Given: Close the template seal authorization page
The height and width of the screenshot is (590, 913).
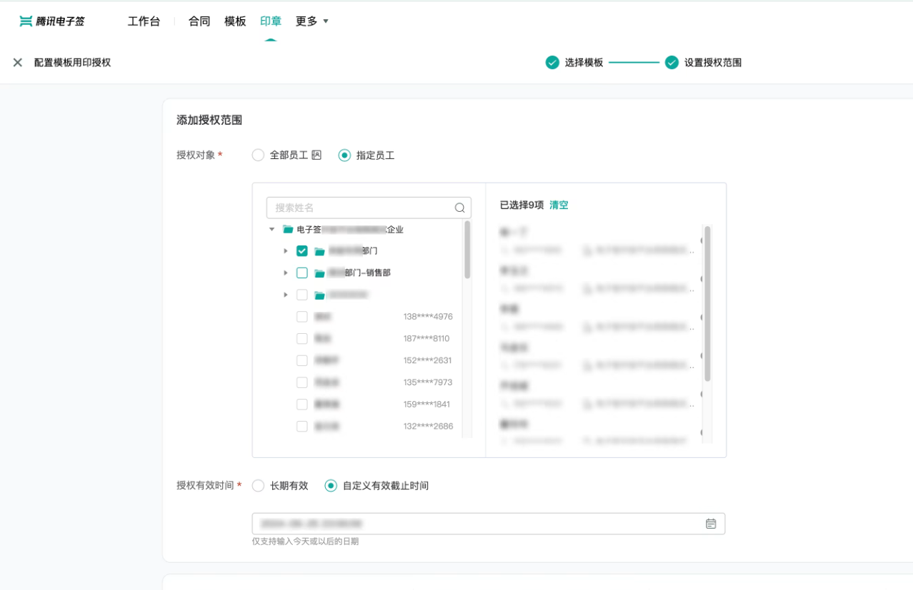Looking at the screenshot, I should pyautogui.click(x=18, y=63).
